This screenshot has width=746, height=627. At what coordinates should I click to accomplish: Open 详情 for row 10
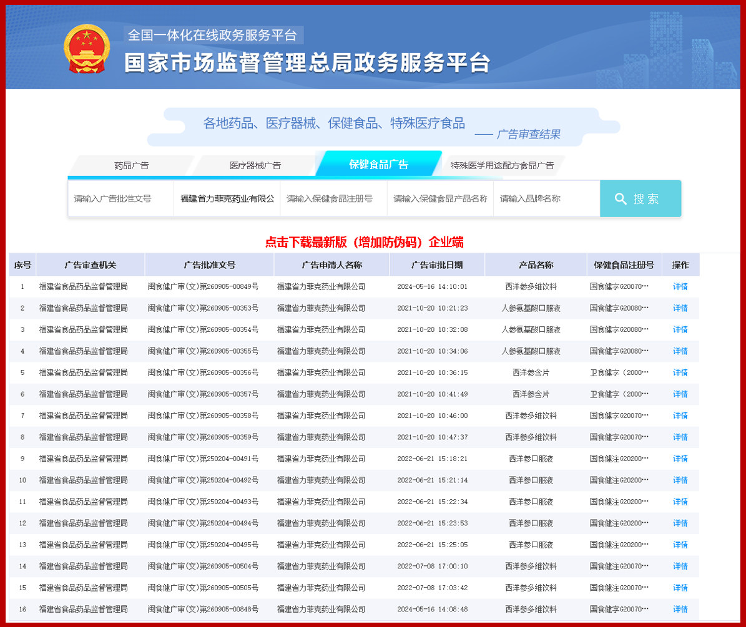pyautogui.click(x=680, y=480)
